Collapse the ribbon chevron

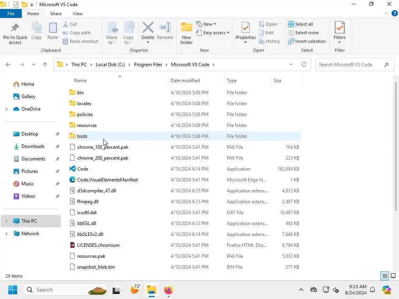point(386,14)
